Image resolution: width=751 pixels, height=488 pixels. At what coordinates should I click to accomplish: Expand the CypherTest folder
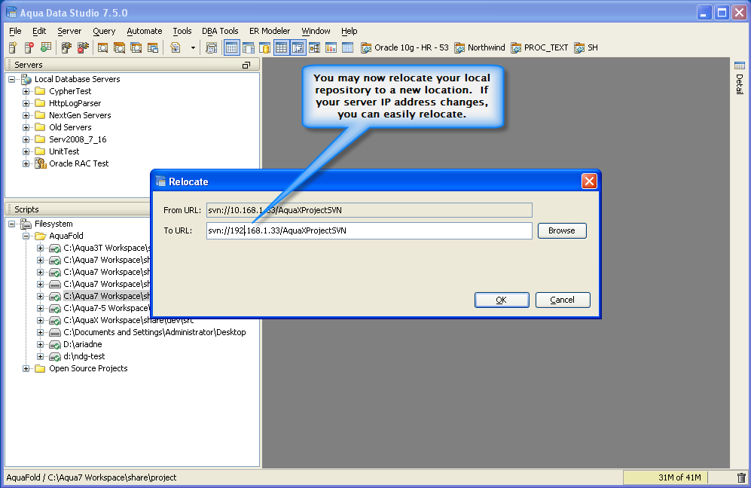(26, 91)
